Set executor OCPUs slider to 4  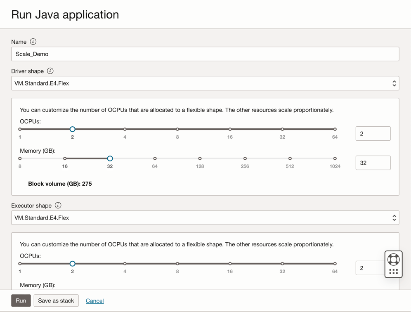[125, 263]
